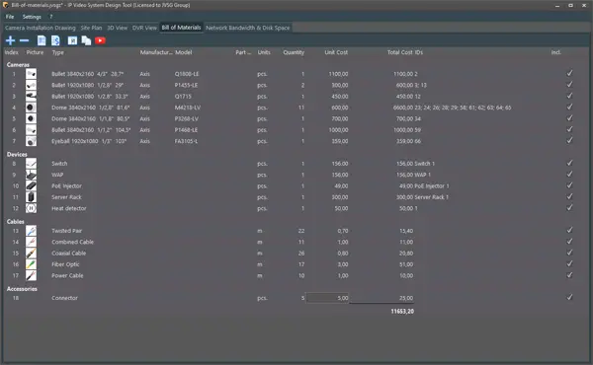Click the document report toolbar icon
Viewport: 593px width, 365px height.
point(42,40)
